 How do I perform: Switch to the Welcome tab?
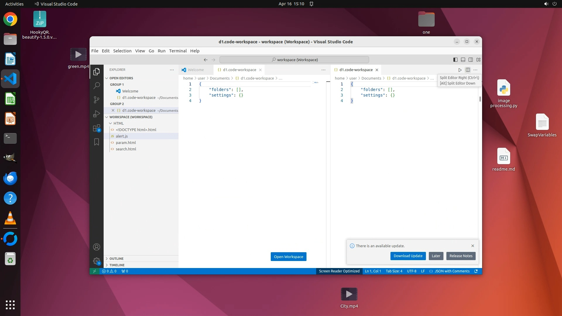pyautogui.click(x=196, y=70)
